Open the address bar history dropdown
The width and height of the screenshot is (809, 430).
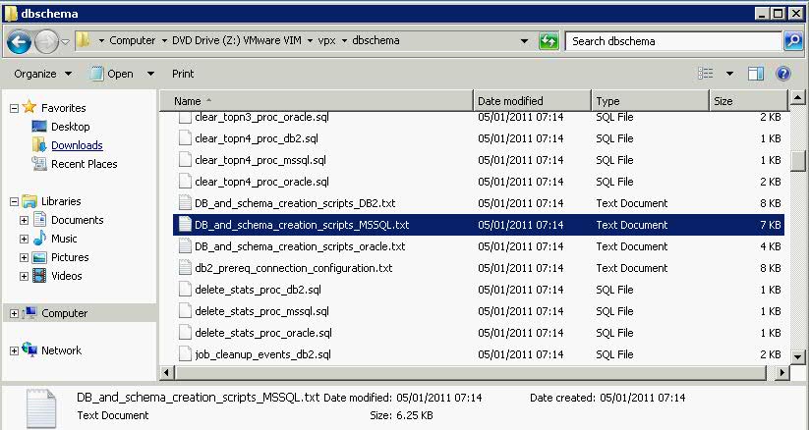(524, 40)
